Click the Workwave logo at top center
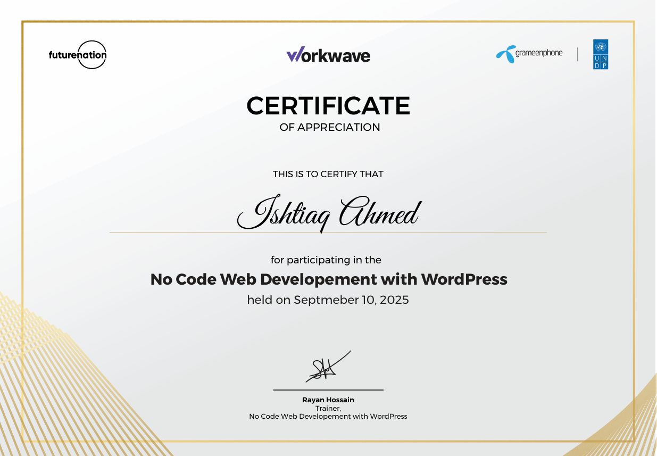Image resolution: width=657 pixels, height=456 pixels. pyautogui.click(x=328, y=55)
